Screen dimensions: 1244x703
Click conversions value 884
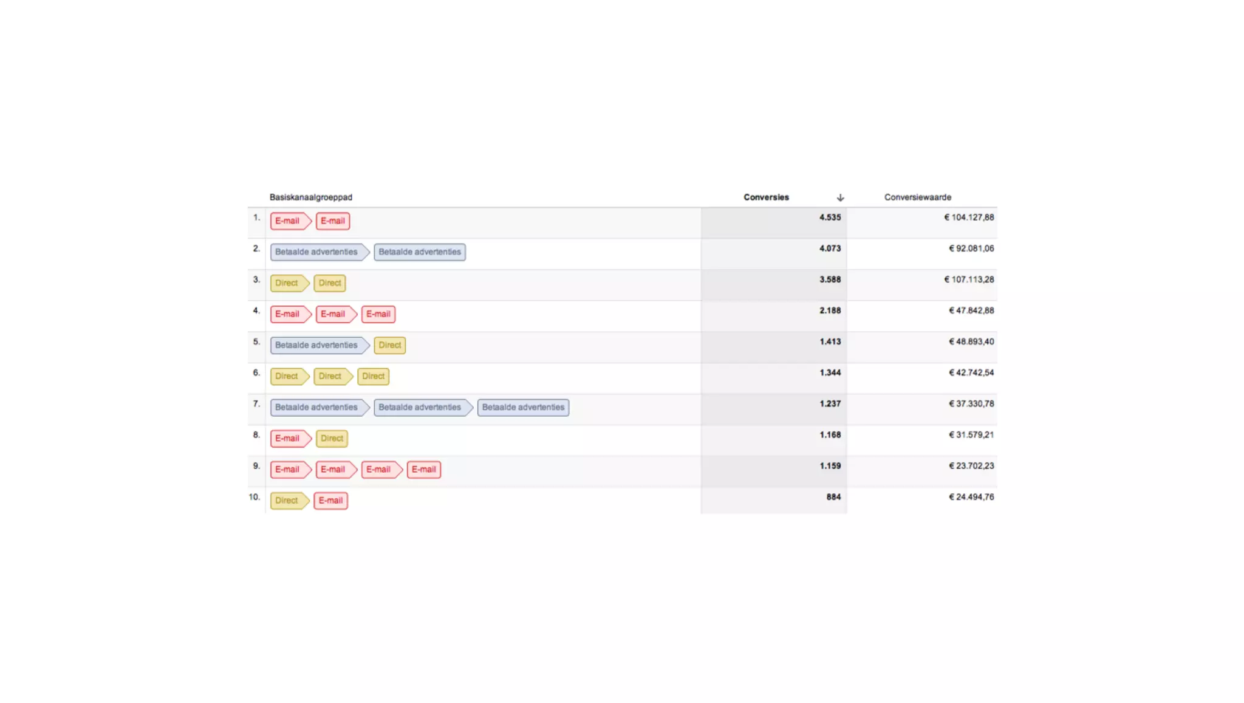click(x=833, y=497)
